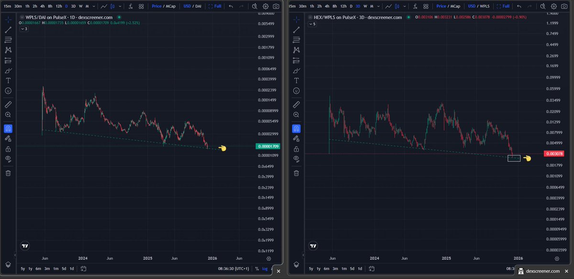Select trend line tool in right HEX chart

point(297,30)
